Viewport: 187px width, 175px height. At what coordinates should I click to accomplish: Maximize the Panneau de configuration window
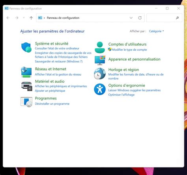coord(167,8)
